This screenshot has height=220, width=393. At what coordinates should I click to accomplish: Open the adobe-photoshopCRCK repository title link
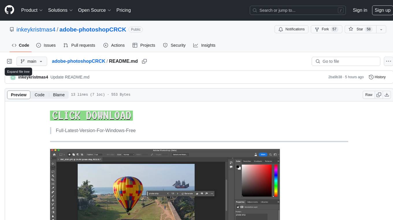click(x=93, y=29)
